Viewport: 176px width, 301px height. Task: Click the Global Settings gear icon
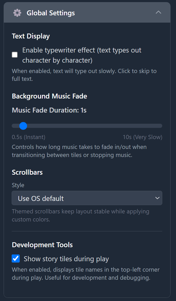coord(17,13)
